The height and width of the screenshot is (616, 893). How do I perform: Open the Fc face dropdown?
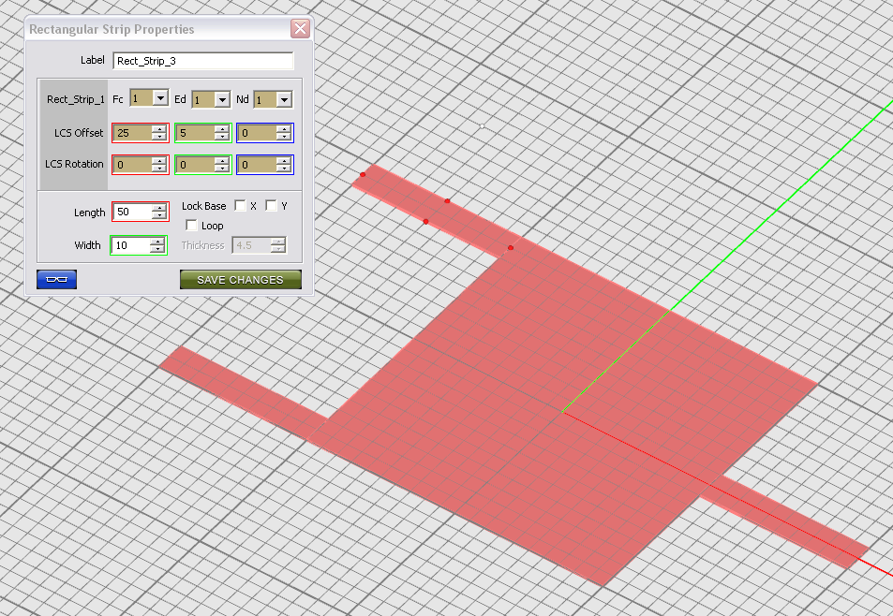tap(159, 98)
